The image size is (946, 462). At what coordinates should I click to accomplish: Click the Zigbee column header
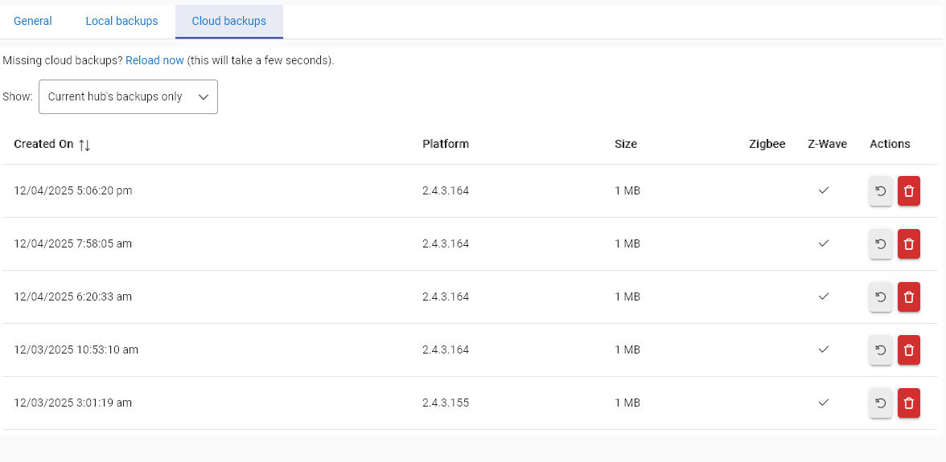pyautogui.click(x=767, y=144)
